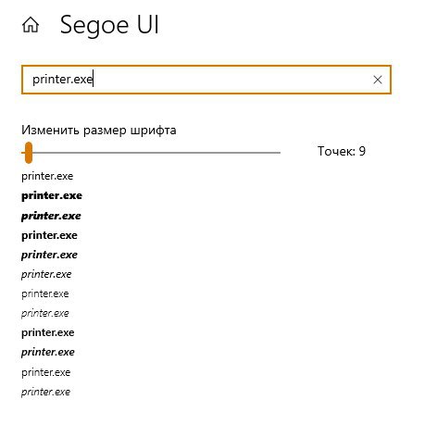
Task: Click the orange font size slider thumb
Action: (x=29, y=153)
